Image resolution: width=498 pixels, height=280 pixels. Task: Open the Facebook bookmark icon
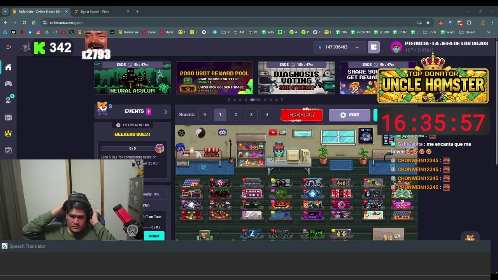click(x=30, y=32)
